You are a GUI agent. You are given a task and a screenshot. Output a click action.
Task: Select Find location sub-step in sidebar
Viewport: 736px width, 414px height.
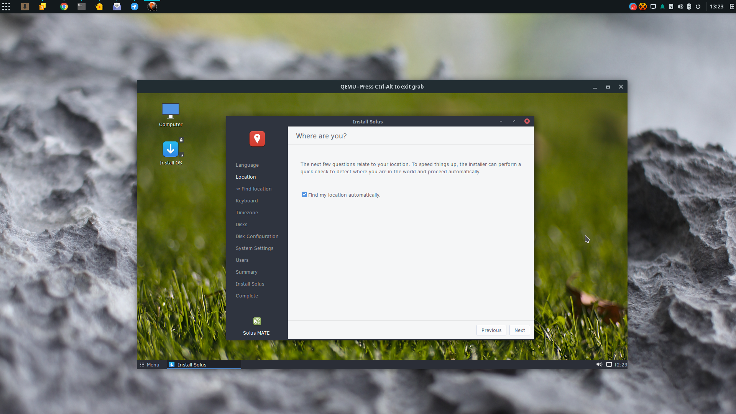[254, 189]
